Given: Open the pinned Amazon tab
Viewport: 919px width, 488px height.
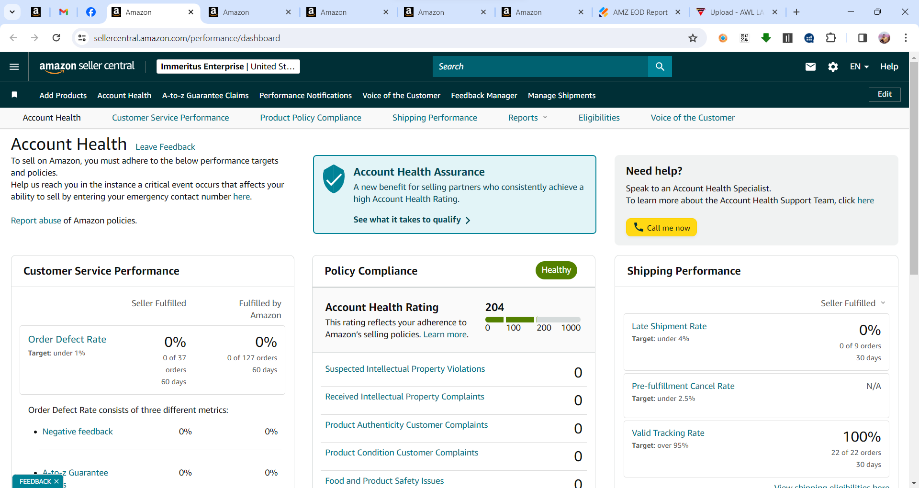Looking at the screenshot, I should tap(36, 12).
